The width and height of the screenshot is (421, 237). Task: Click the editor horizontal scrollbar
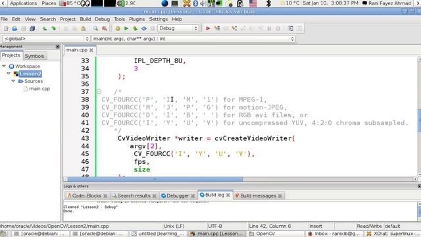point(155,179)
